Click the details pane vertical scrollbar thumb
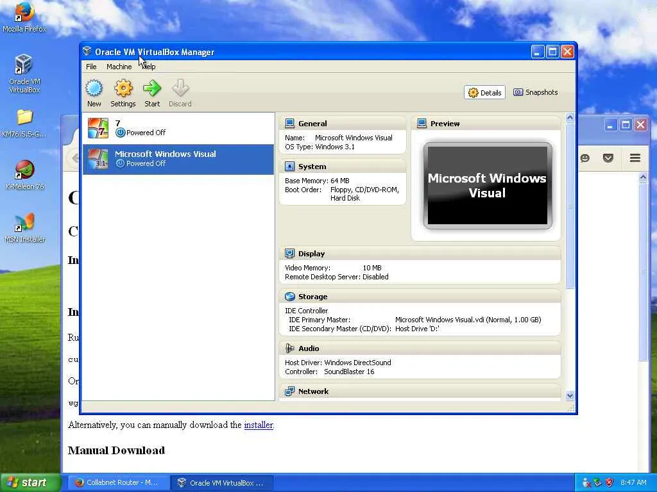Image resolution: width=657 pixels, height=492 pixels. point(570,206)
